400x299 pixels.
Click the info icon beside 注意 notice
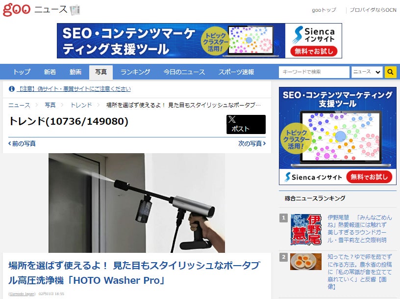pos(11,89)
